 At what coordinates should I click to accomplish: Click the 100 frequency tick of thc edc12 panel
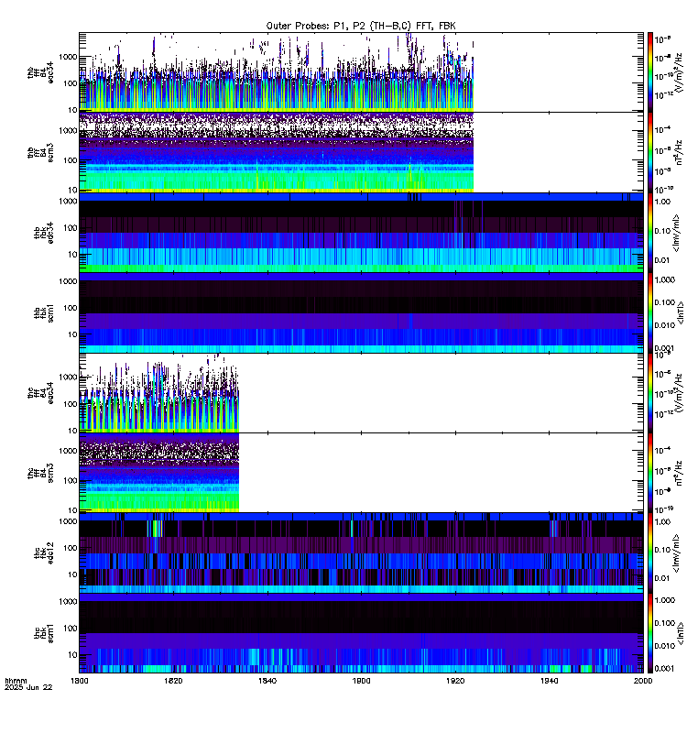(71, 548)
